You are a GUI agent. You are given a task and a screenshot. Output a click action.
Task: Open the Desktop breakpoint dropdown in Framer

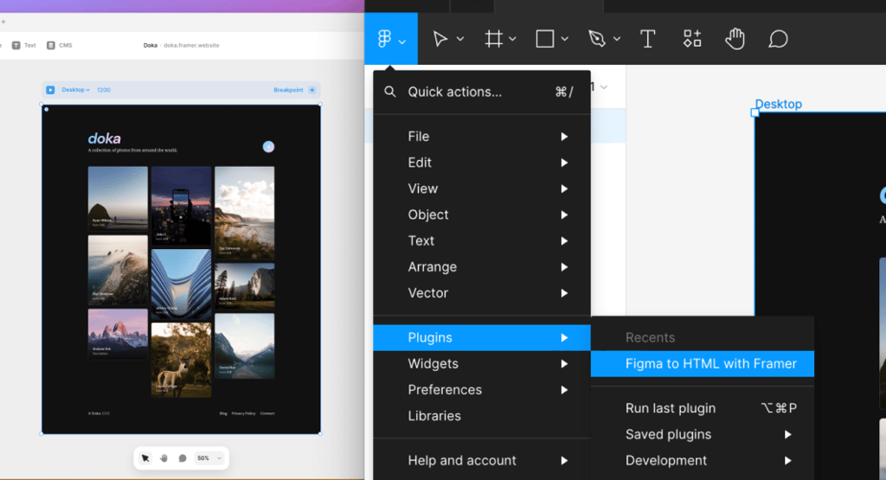pos(76,90)
